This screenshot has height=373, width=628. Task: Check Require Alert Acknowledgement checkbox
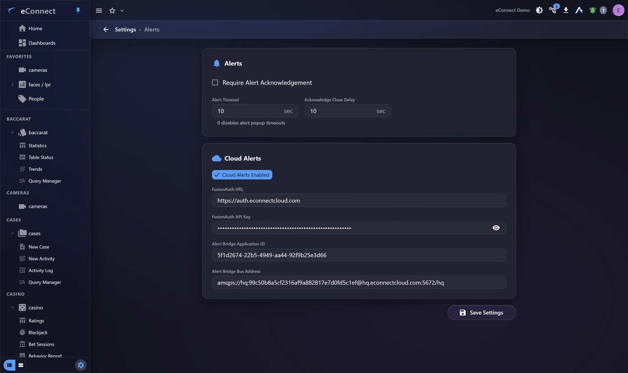215,82
